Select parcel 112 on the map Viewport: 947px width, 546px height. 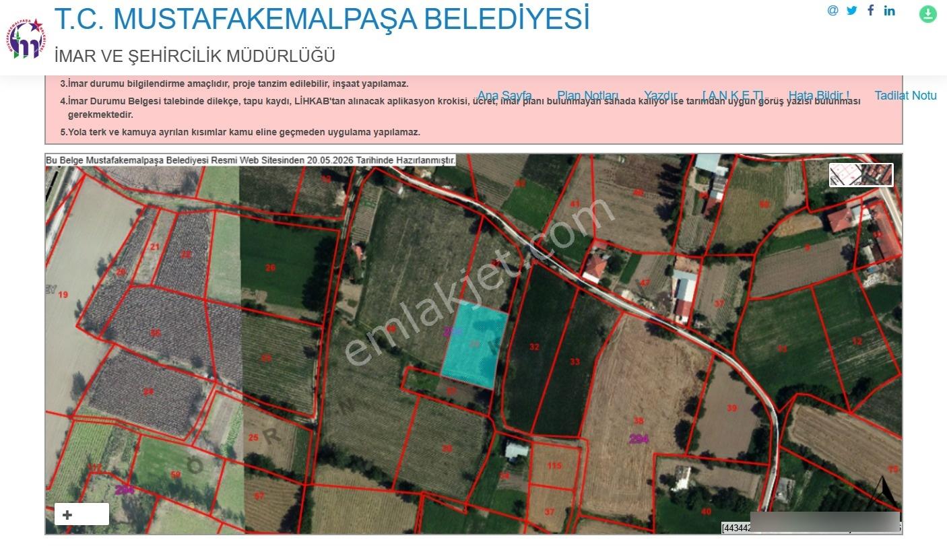click(x=95, y=467)
